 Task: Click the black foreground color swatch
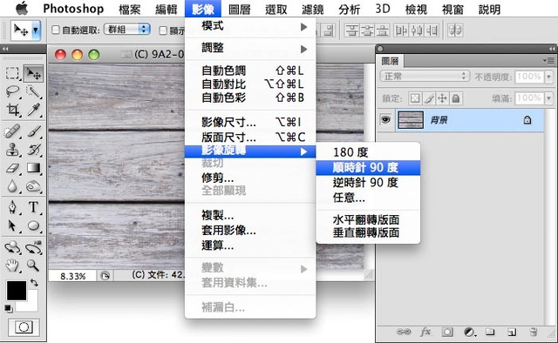pos(17,290)
